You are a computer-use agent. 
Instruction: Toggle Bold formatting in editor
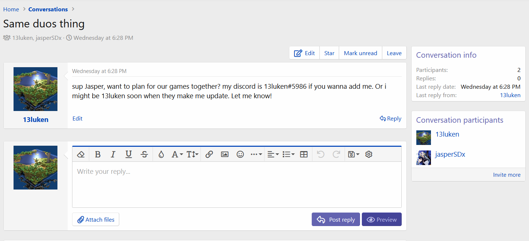[x=98, y=154]
